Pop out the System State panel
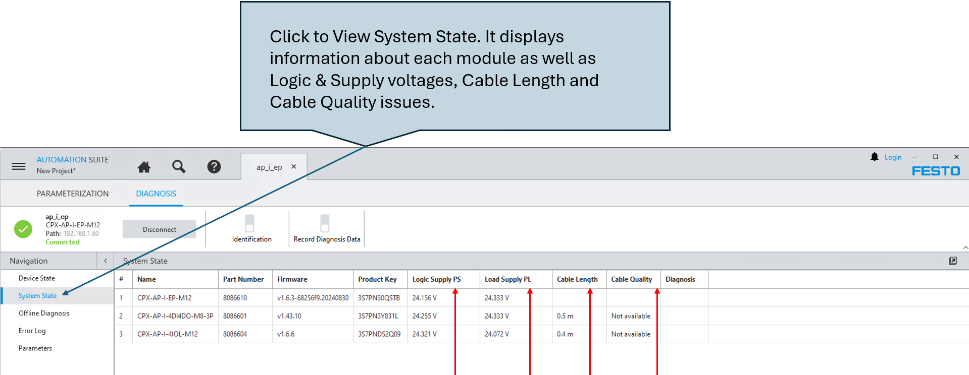Image resolution: width=969 pixels, height=375 pixels. [953, 261]
